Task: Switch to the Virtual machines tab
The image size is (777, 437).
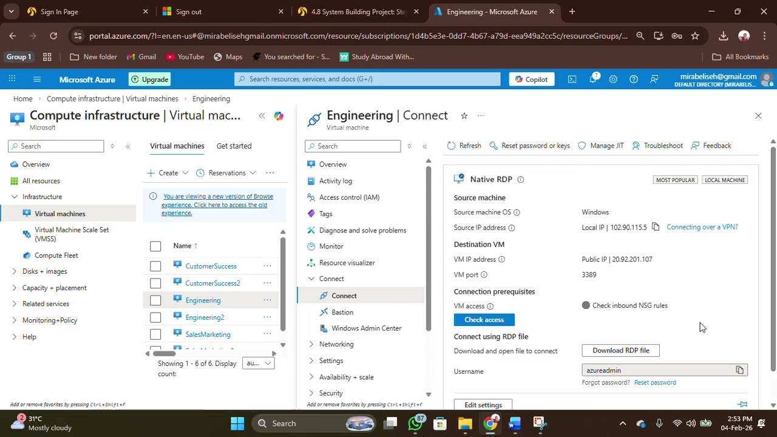Action: click(177, 146)
